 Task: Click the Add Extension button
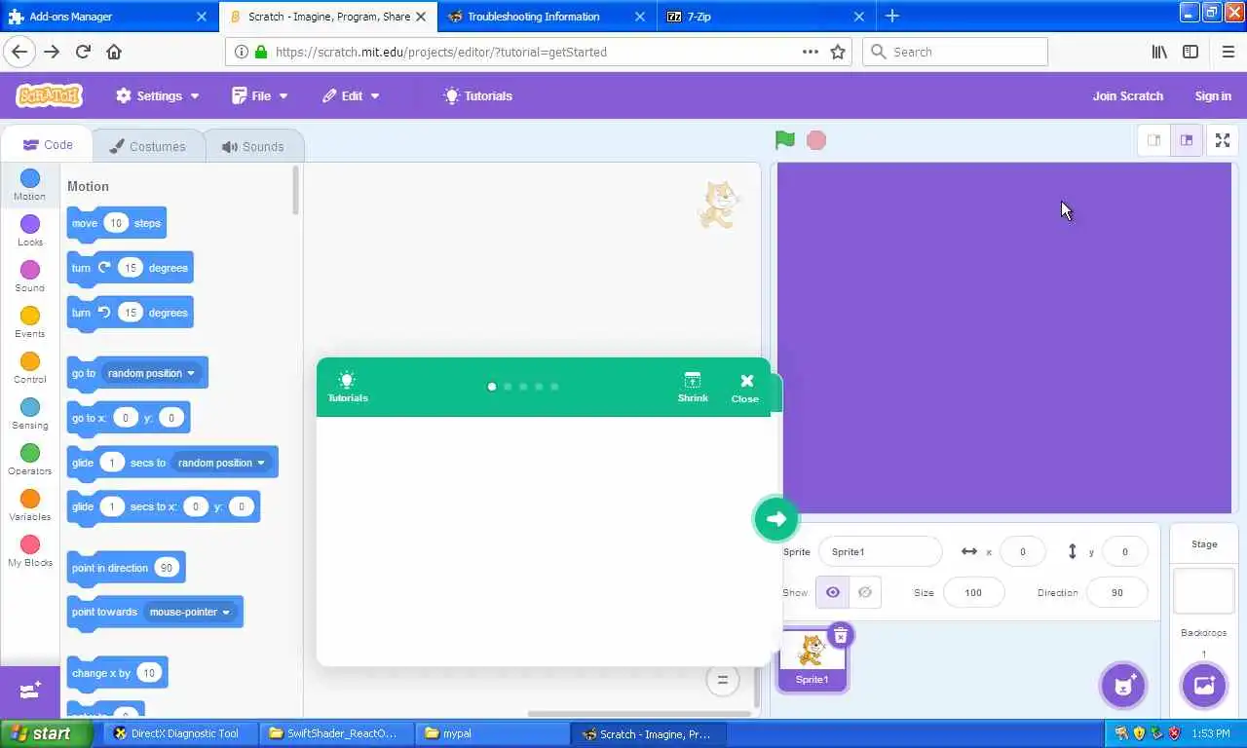(x=30, y=691)
